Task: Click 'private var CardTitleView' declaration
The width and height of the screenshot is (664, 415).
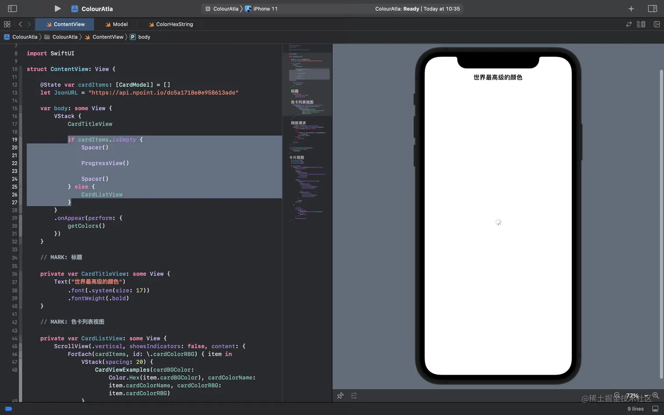Action: pos(105,274)
